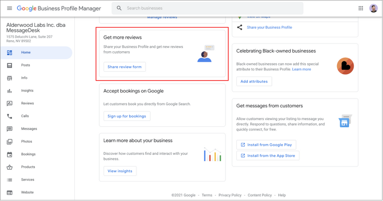Open the Help footer link

coord(282,195)
